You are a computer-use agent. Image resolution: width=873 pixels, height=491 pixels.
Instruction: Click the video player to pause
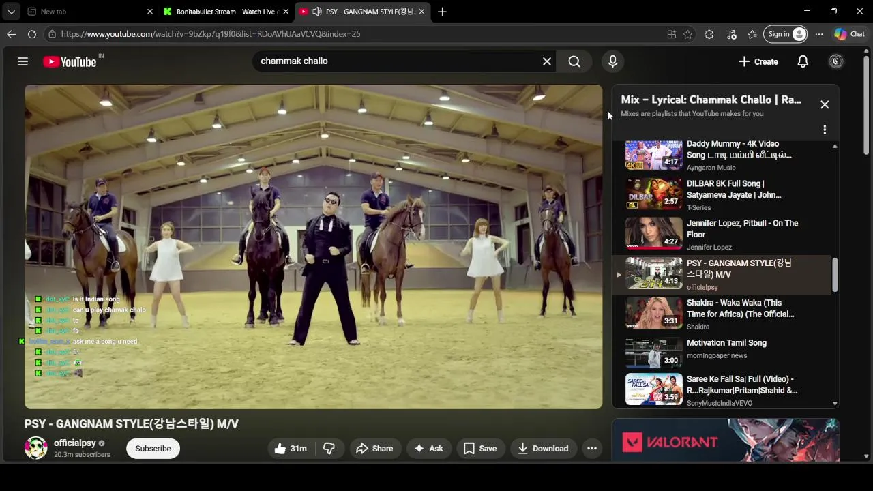tap(313, 247)
